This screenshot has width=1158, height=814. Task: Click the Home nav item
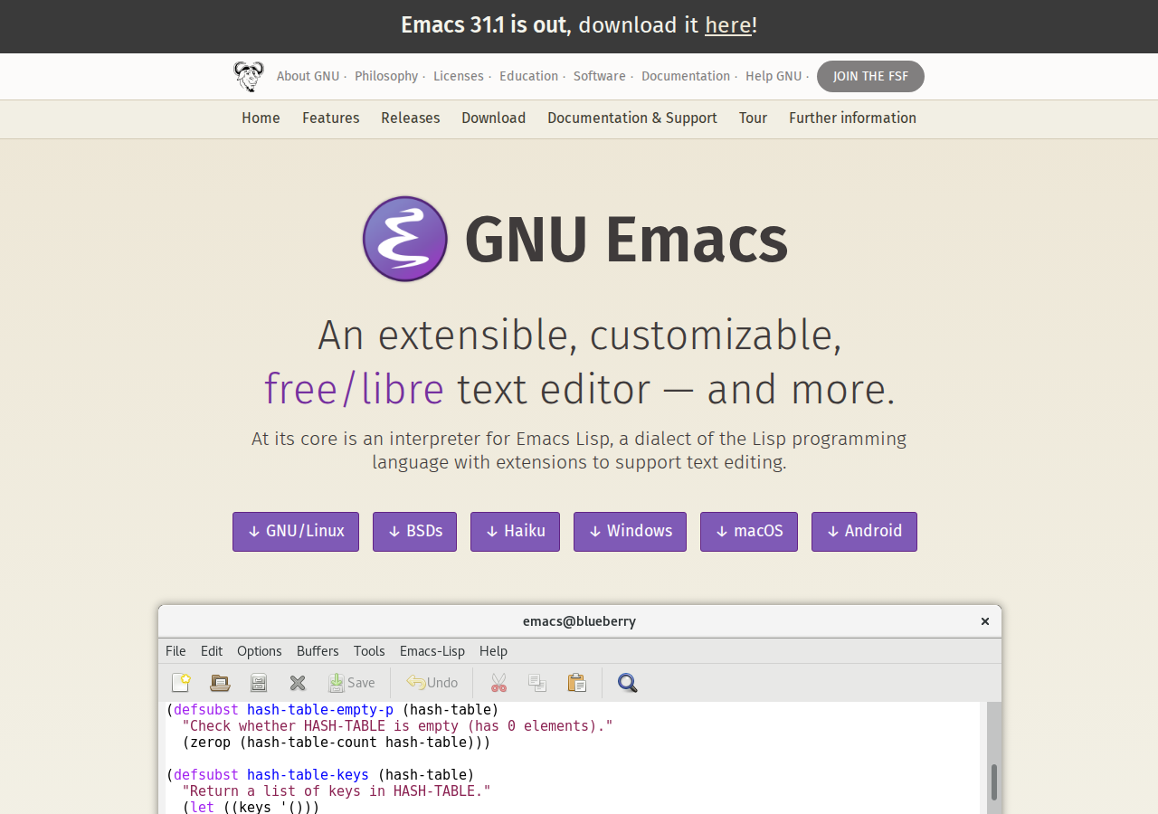coord(261,118)
